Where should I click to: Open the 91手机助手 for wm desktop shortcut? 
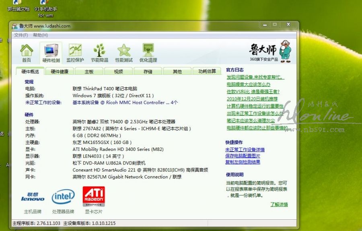(x=45, y=9)
